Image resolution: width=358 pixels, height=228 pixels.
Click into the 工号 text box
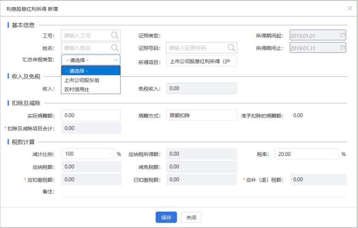tap(85, 35)
